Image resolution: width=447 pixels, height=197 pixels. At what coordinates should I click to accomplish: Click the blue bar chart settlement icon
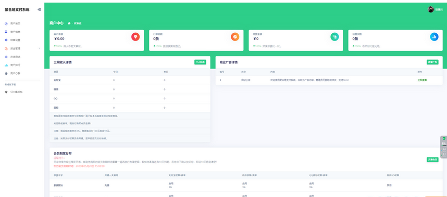[x=434, y=37]
